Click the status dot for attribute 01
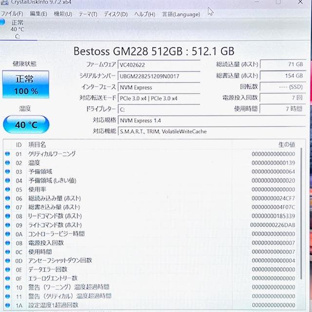Screen dimensions: 312x312 [x=8, y=154]
